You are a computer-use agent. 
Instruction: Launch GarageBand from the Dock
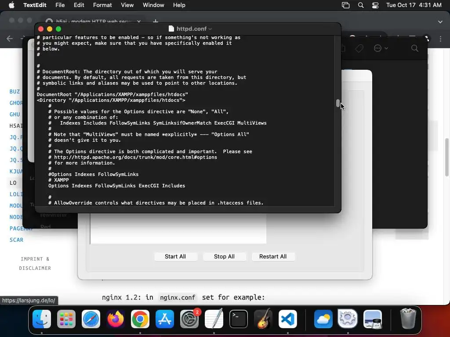pyautogui.click(x=263, y=319)
